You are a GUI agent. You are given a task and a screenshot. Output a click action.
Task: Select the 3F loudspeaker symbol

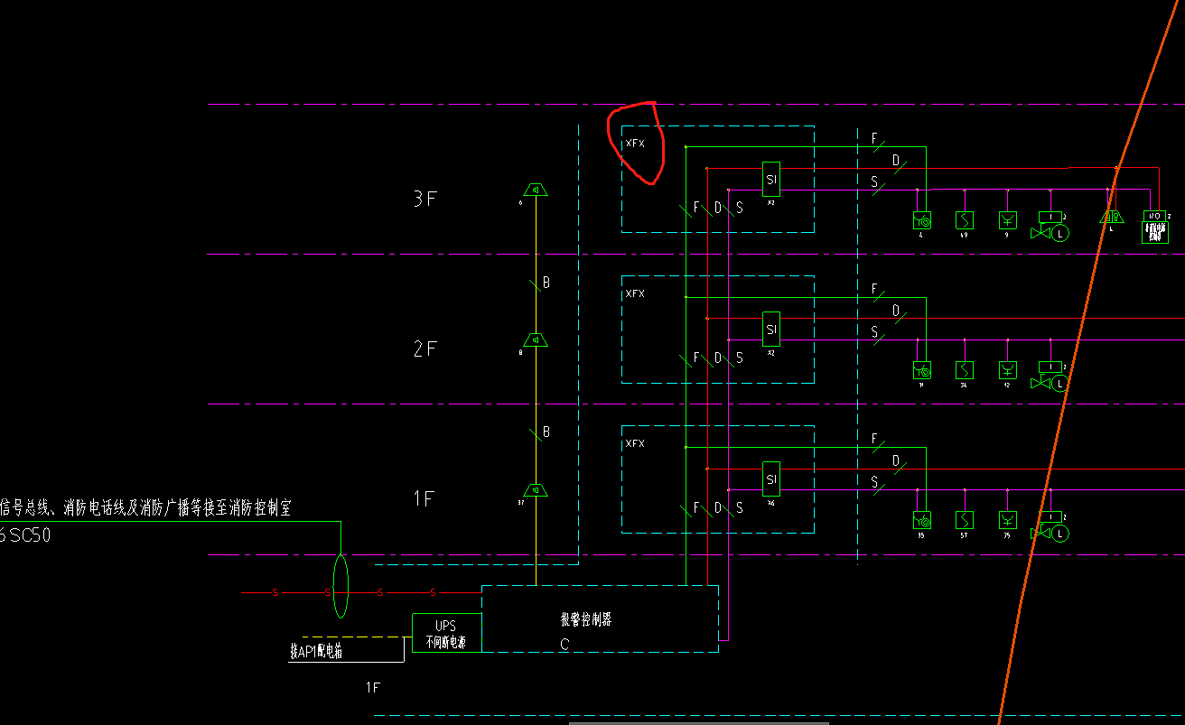coord(536,190)
